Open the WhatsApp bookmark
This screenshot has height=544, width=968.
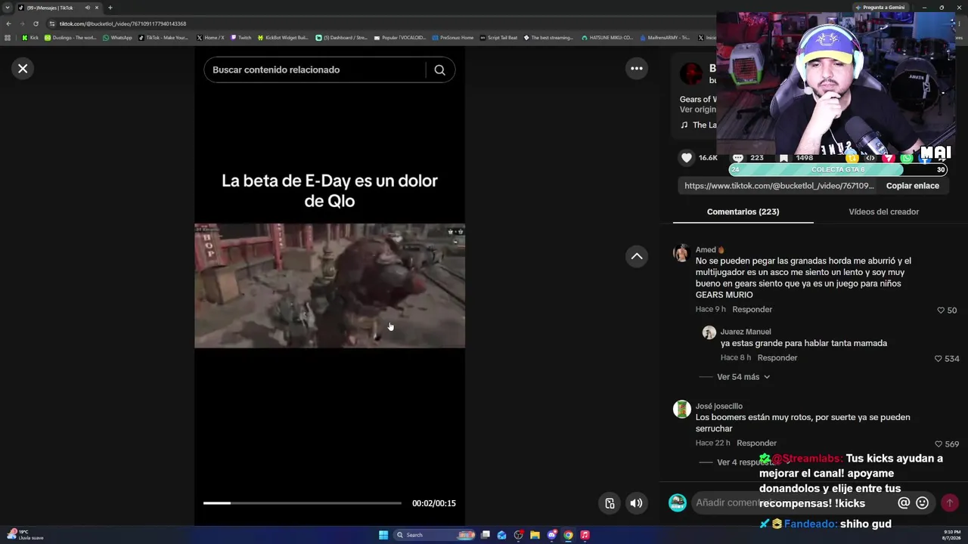pyautogui.click(x=117, y=38)
